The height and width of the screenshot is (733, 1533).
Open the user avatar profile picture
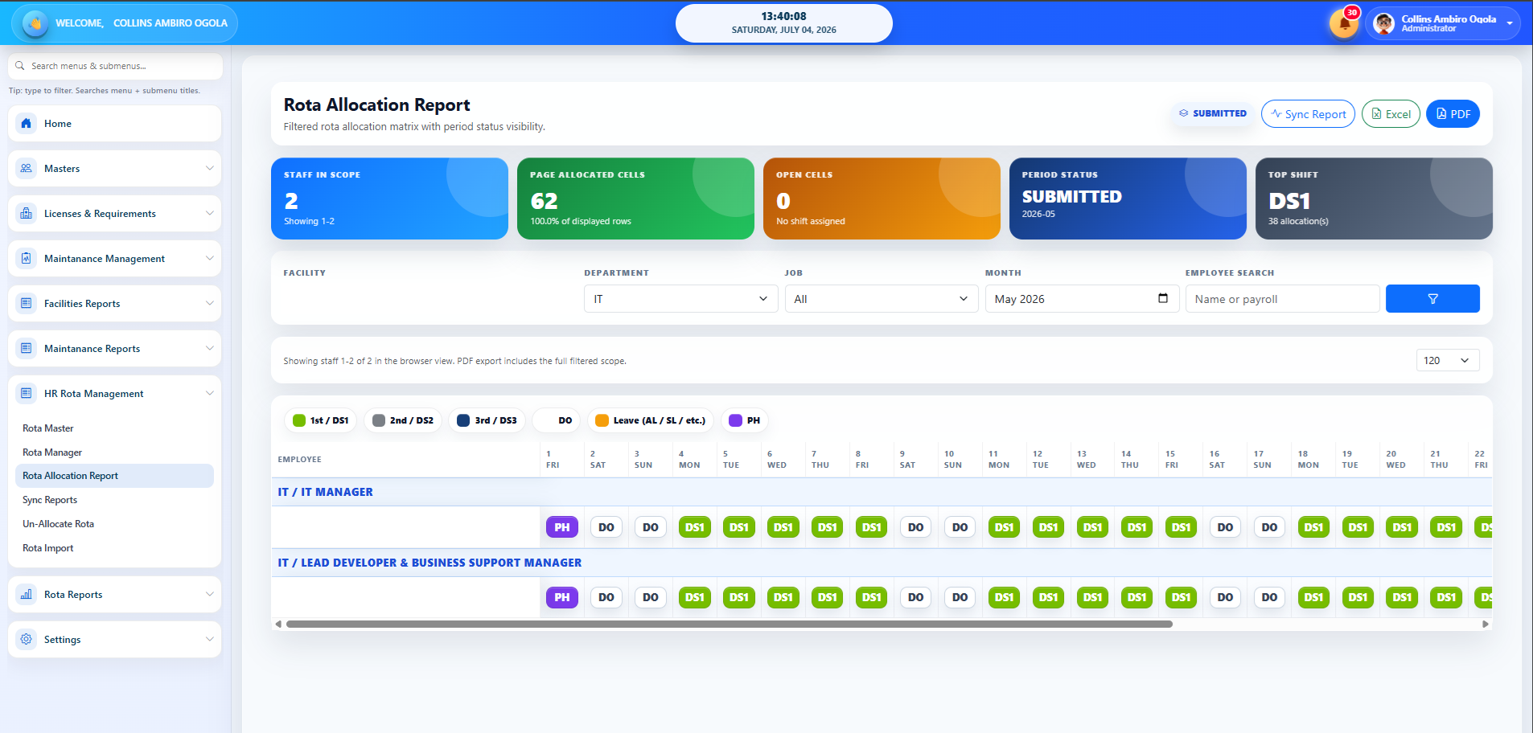coord(1383,23)
